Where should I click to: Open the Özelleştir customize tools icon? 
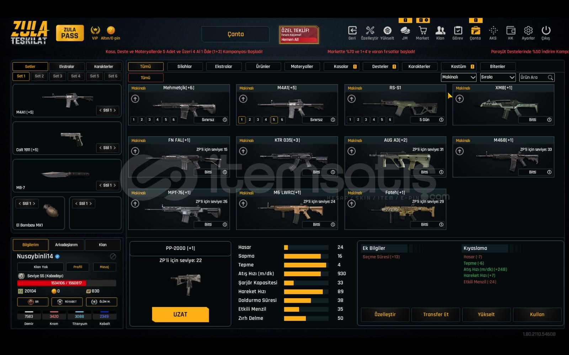click(370, 31)
